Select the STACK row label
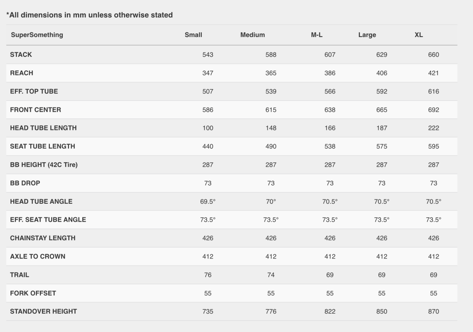 pos(21,55)
